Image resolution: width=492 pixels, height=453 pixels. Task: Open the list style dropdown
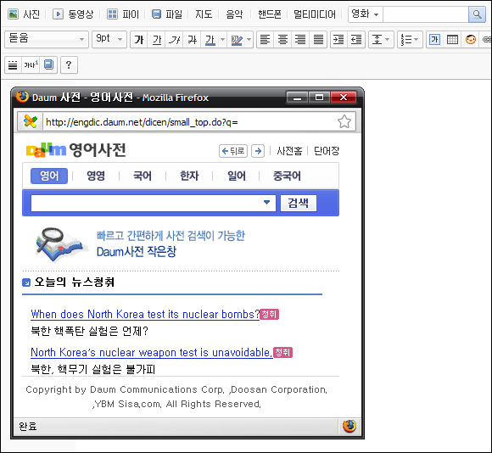410,40
